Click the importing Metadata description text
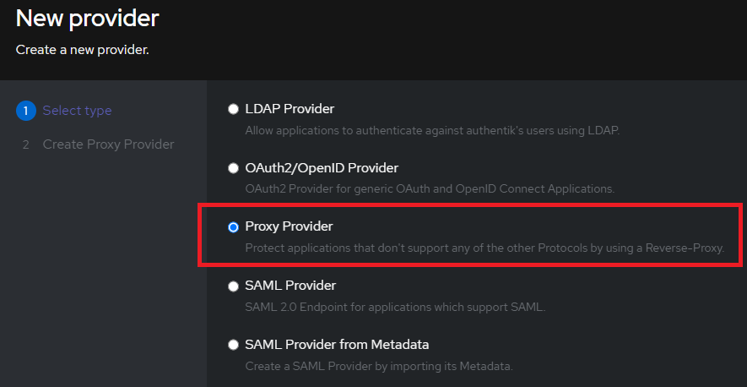 (x=379, y=366)
